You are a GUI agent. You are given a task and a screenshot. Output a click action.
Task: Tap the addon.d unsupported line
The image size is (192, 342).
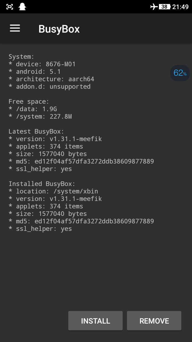click(x=49, y=86)
